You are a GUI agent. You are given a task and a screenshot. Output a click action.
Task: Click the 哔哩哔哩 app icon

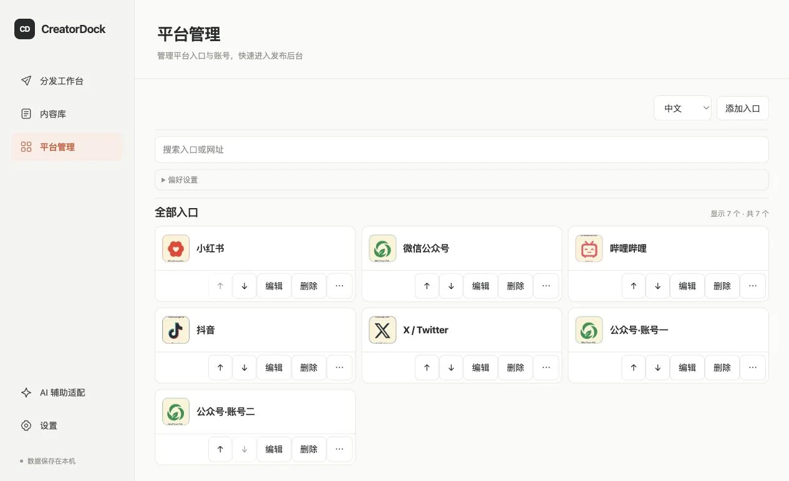click(589, 249)
